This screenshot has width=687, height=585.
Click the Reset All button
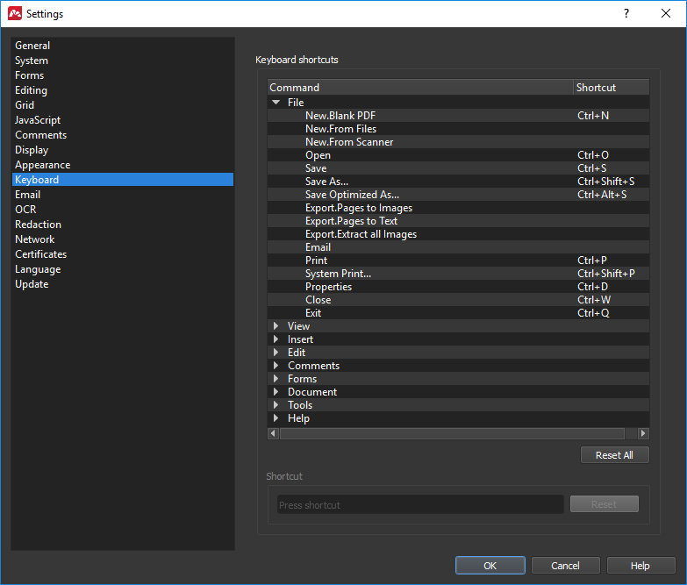pyautogui.click(x=615, y=455)
